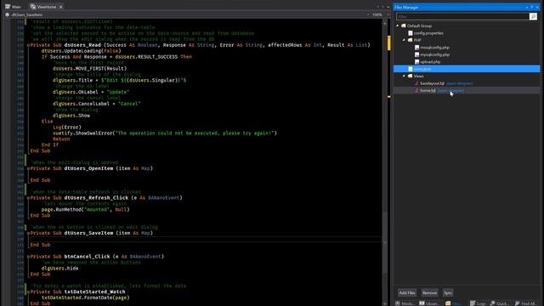Open the 100% zoom dropdown
This screenshot has height=306, width=544.
[388, 15]
